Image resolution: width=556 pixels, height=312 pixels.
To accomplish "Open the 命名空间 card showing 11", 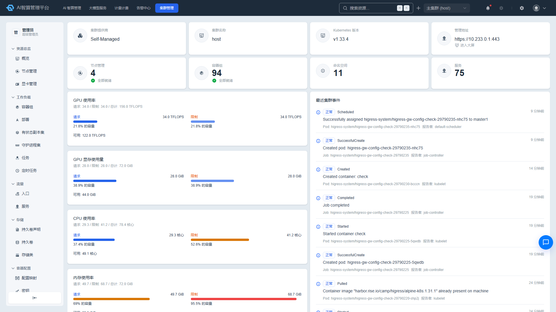I will 369,73.
